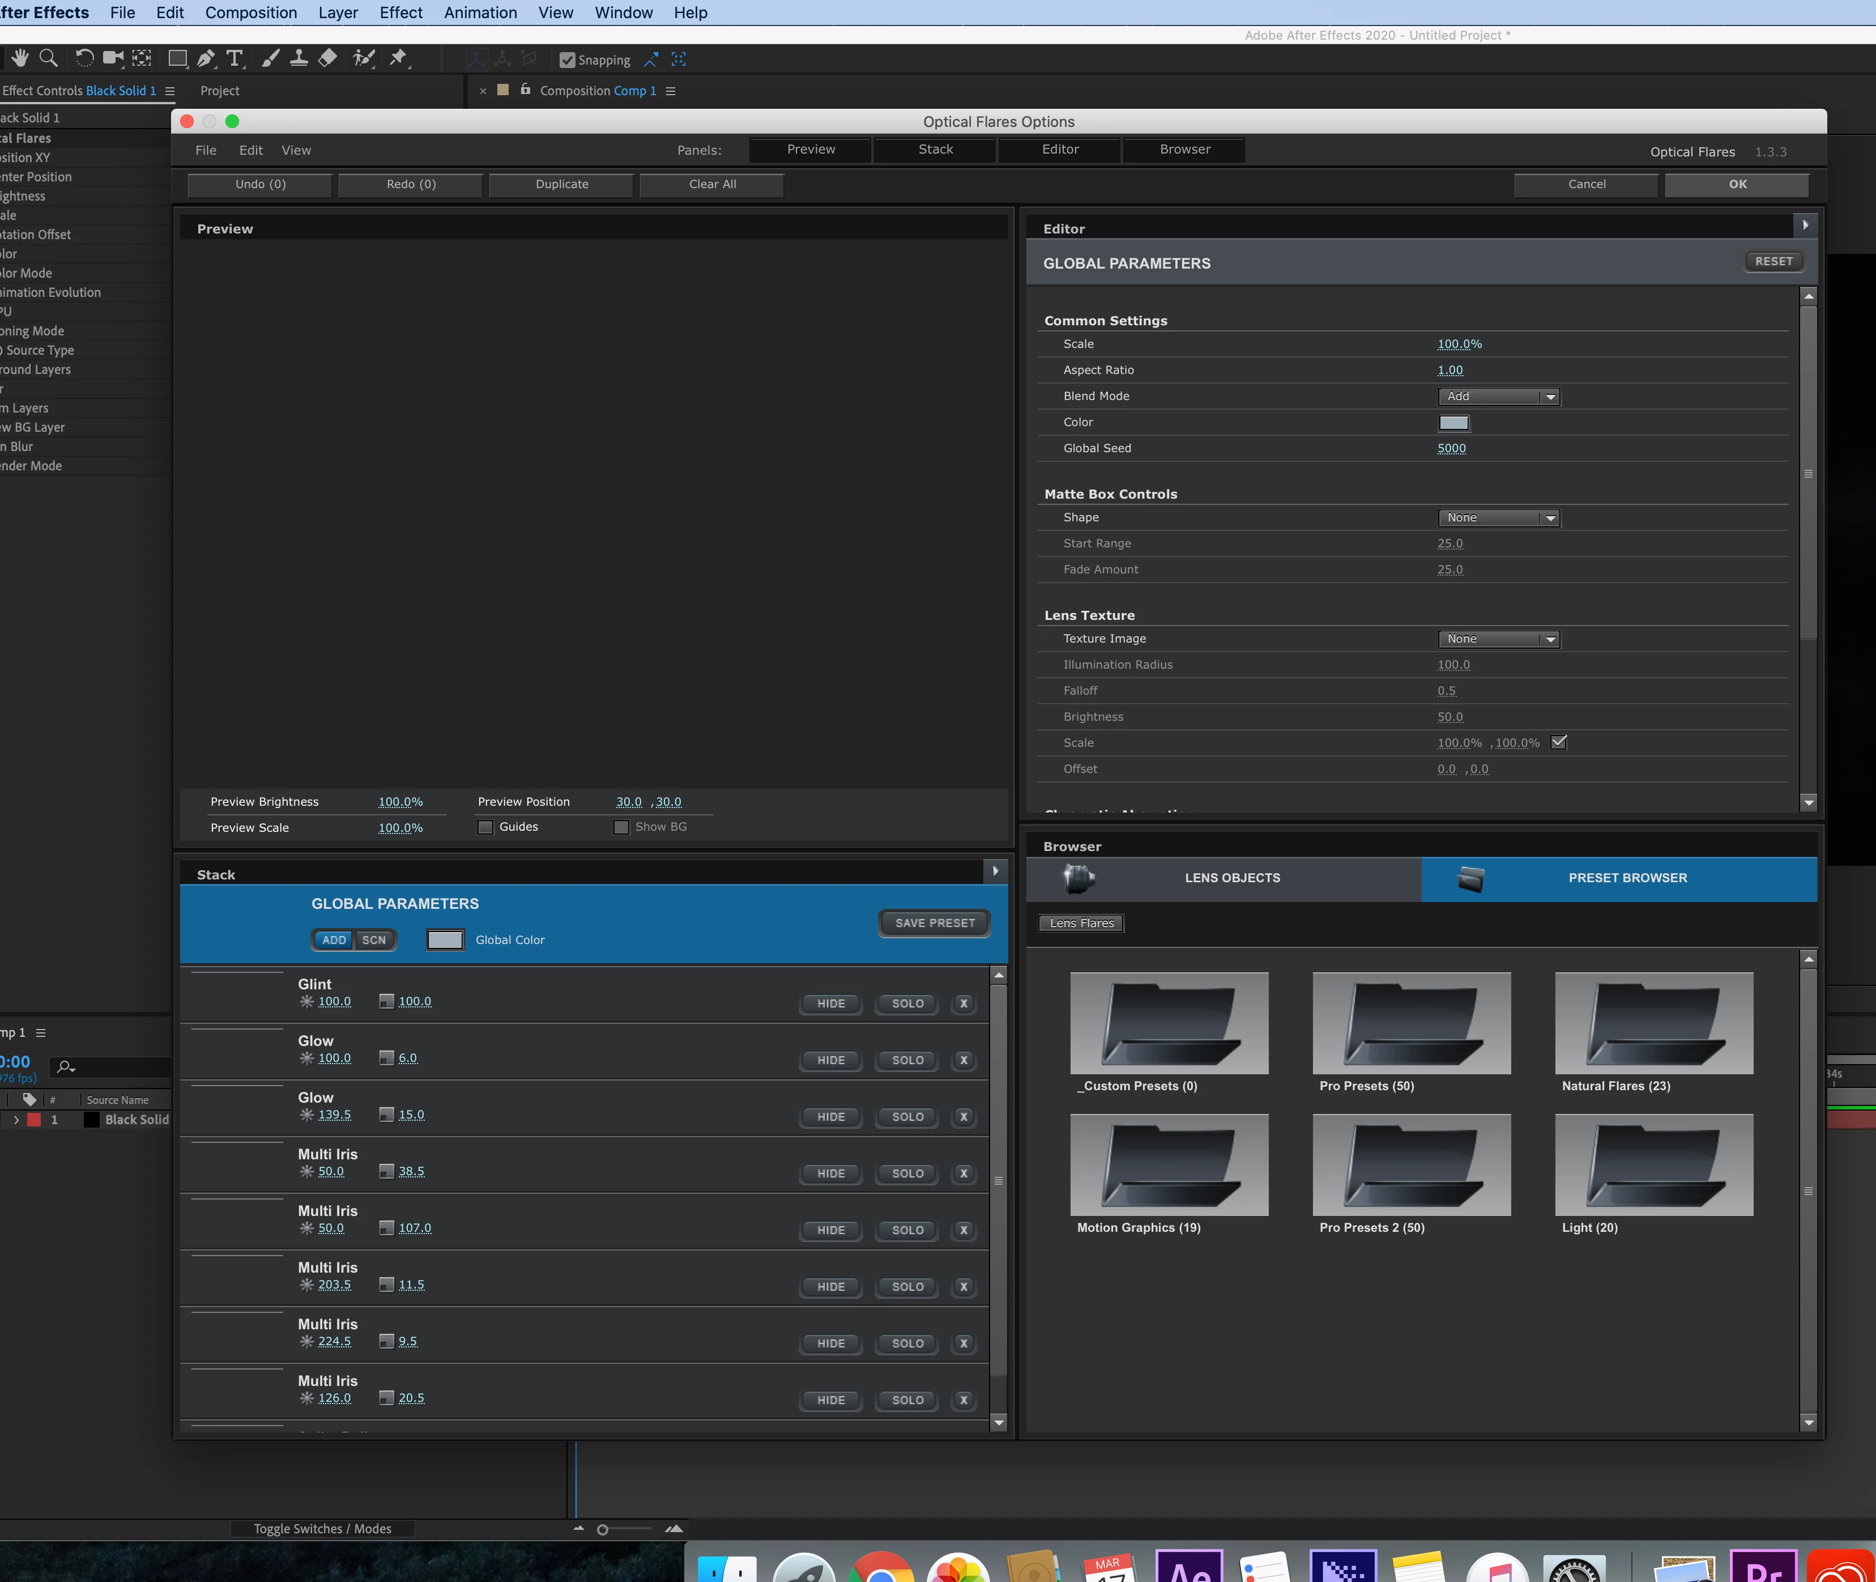Select the Pen tool
Viewport: 1876px width, 1582px height.
tap(206, 59)
